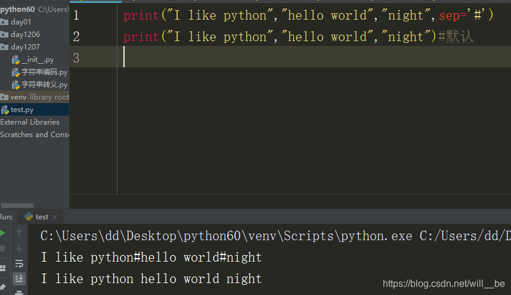
Task: Toggle scroll to end of console
Action: [x=19, y=279]
